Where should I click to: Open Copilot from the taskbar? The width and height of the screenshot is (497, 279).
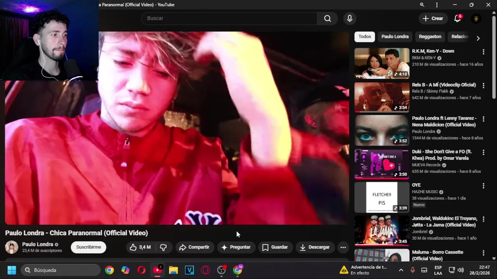125,270
